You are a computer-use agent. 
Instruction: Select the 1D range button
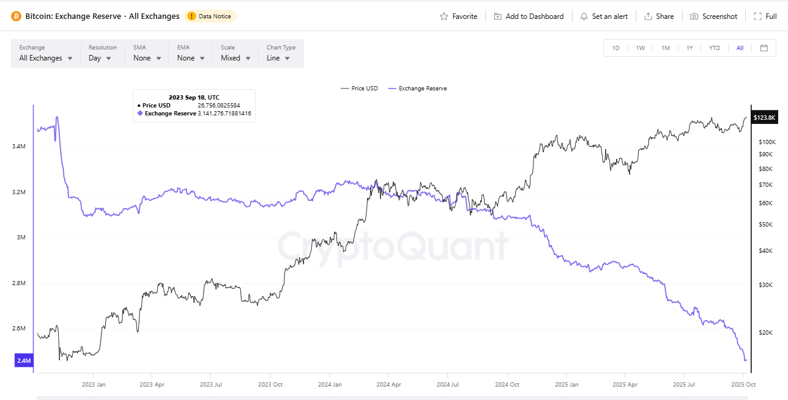(x=616, y=48)
